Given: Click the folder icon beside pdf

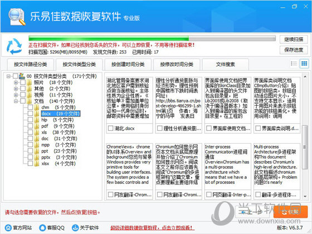Looking at the screenshot, I should [x=37, y=126].
